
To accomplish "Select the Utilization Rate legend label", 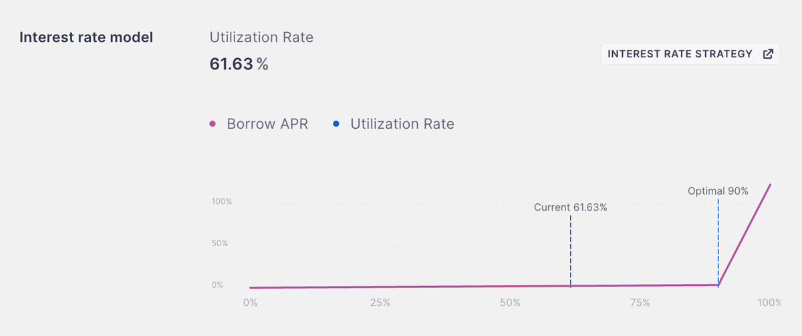I will point(402,124).
